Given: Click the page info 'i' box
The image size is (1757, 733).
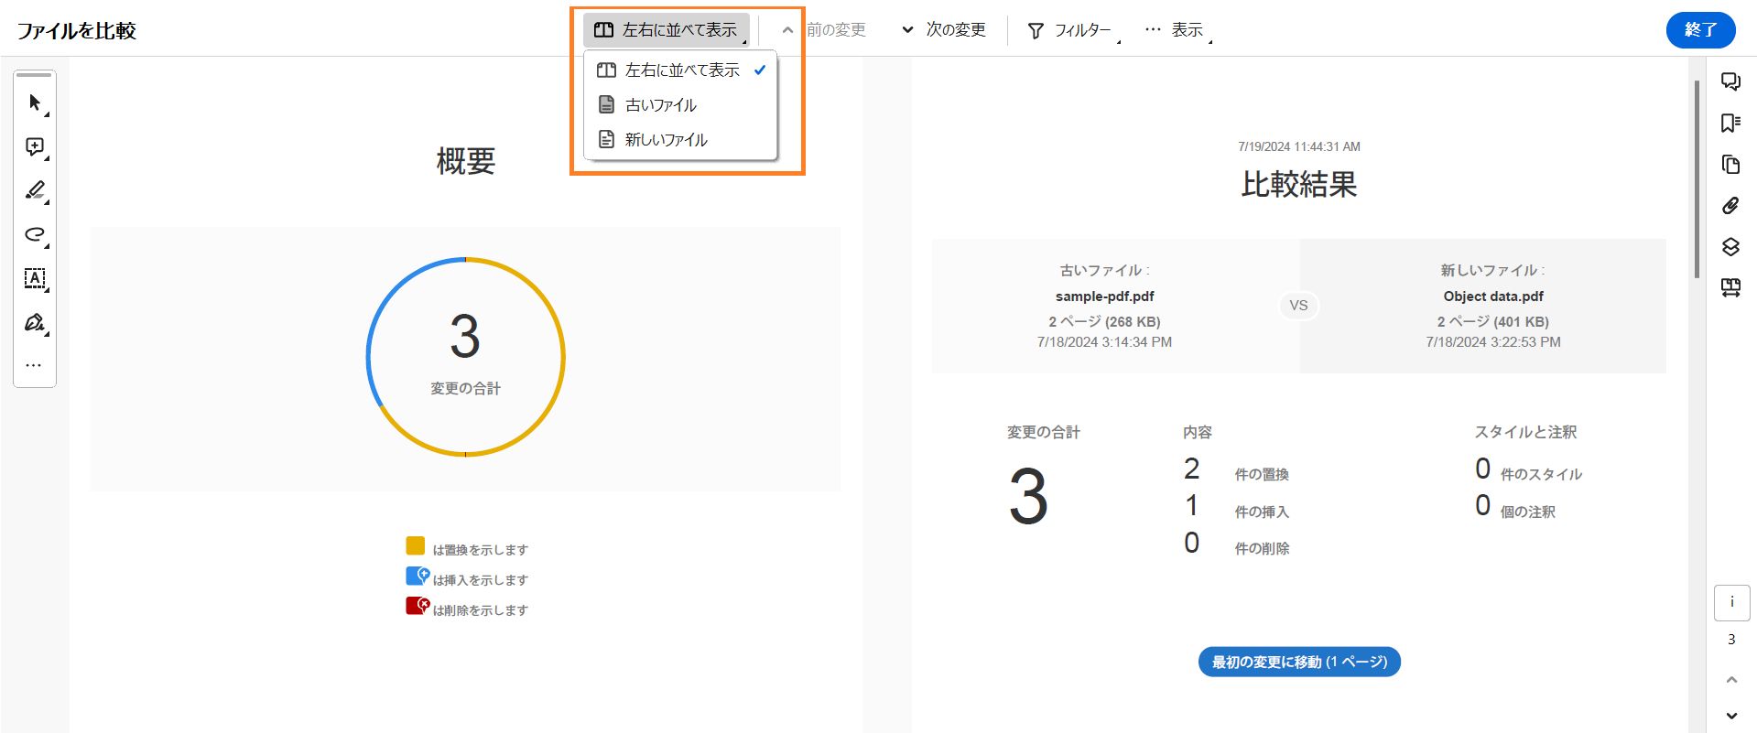Looking at the screenshot, I should coord(1731,602).
